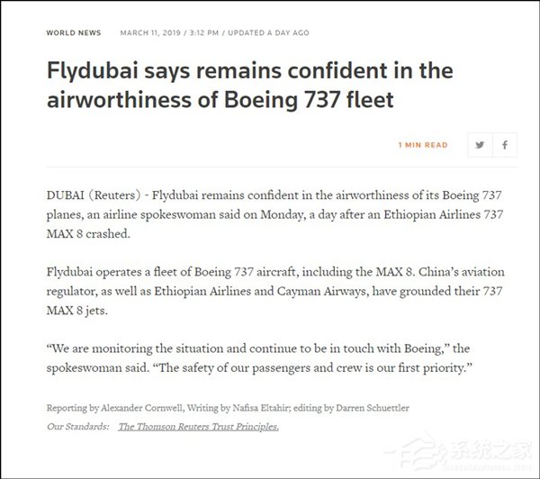
Task: Open the World News section link
Action: click(x=73, y=32)
